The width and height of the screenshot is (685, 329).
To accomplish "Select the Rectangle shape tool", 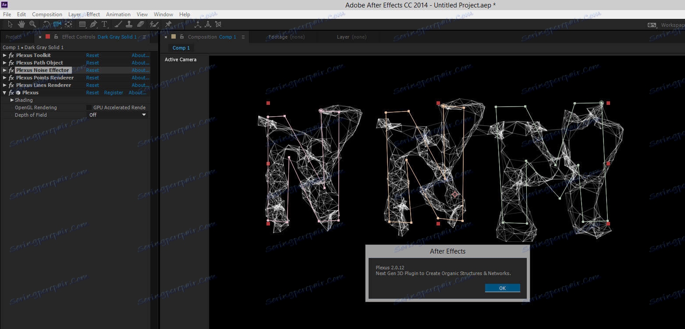I will coord(82,25).
